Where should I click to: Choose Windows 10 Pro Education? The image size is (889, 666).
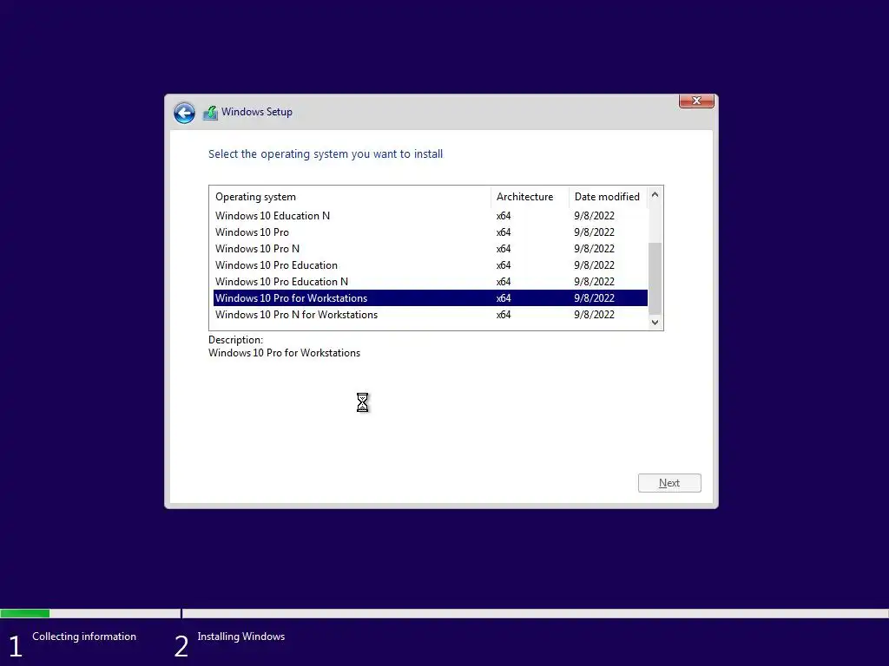pos(431,265)
